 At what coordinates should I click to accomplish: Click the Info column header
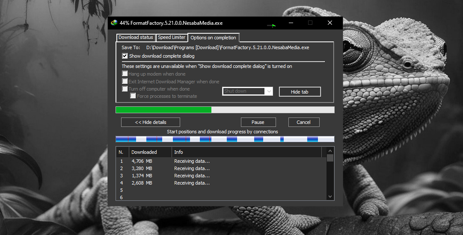pyautogui.click(x=246, y=152)
